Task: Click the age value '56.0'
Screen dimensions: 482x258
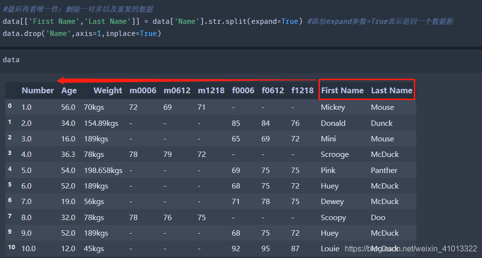Action: pyautogui.click(x=68, y=107)
